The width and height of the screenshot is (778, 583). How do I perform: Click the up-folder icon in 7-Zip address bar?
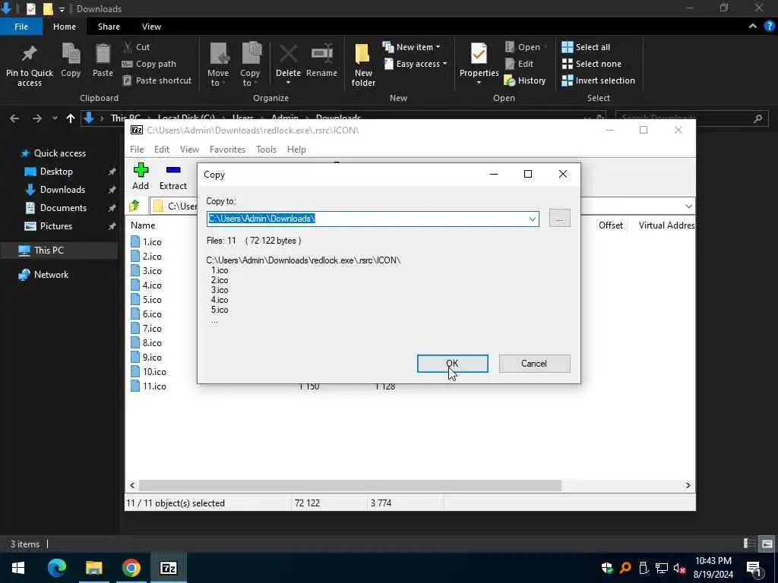[134, 206]
